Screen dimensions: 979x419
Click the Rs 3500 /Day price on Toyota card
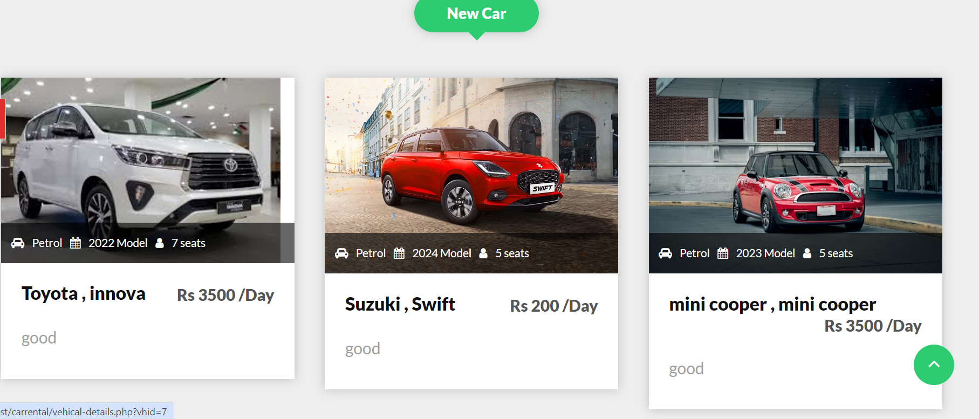click(225, 296)
